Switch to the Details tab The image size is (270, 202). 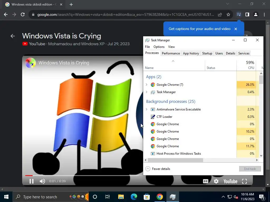[x=230, y=53]
